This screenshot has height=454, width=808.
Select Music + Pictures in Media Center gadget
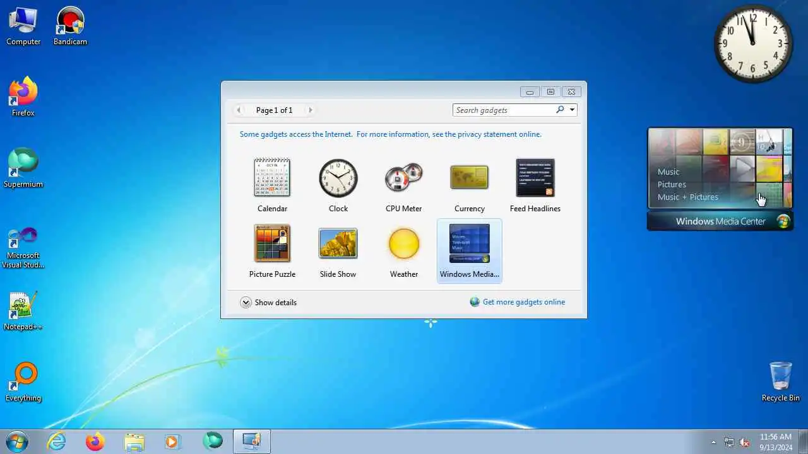click(x=688, y=197)
